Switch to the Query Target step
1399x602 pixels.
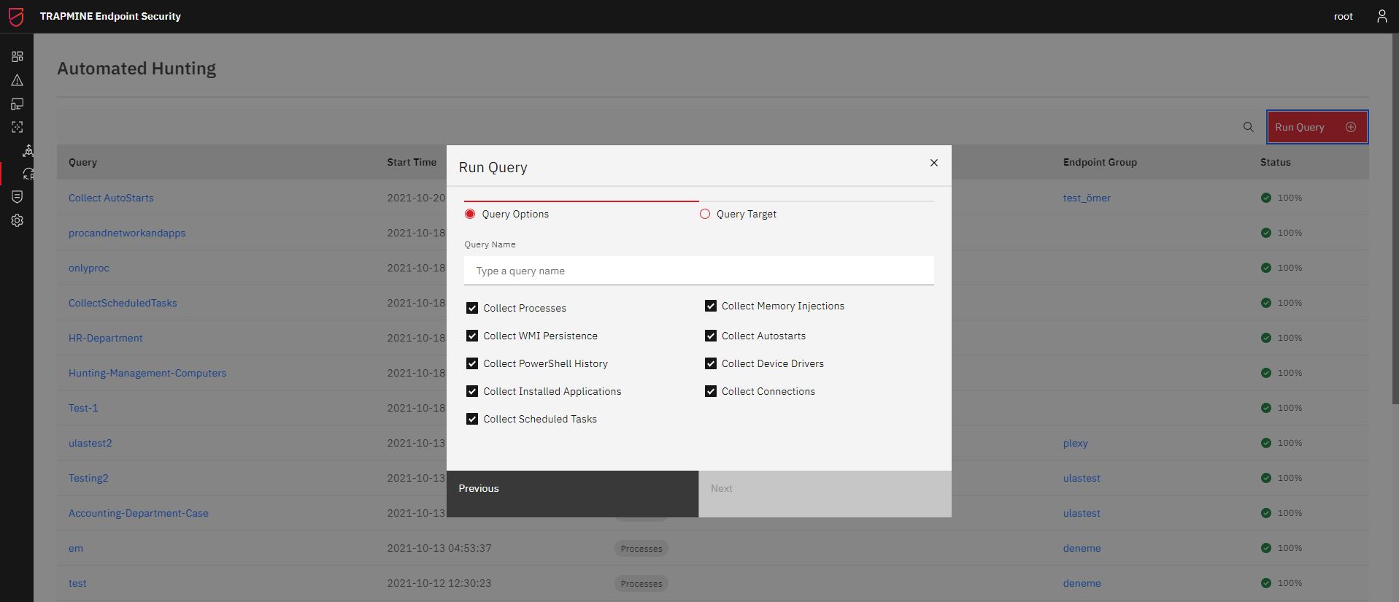point(739,214)
